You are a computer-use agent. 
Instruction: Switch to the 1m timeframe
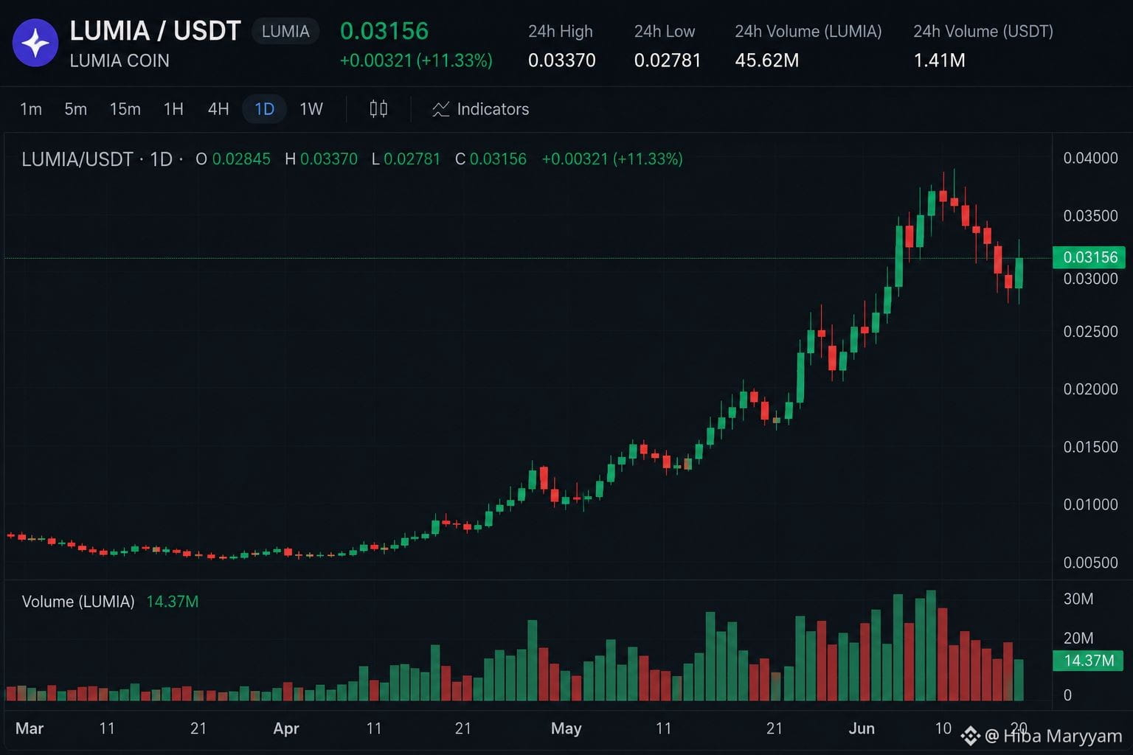[x=31, y=109]
